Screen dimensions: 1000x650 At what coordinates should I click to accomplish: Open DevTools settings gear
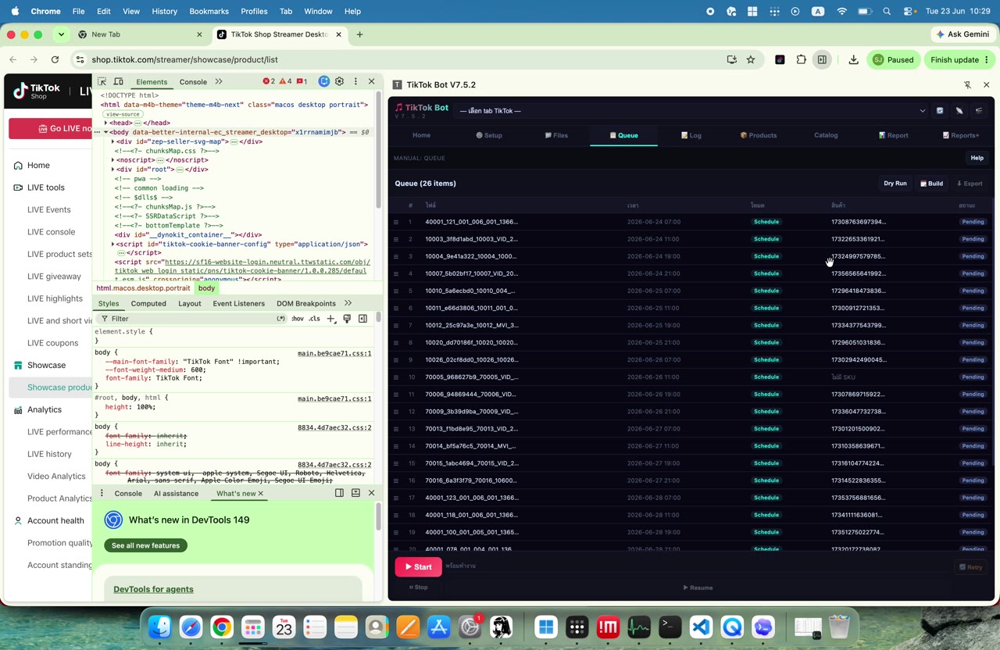[339, 81]
